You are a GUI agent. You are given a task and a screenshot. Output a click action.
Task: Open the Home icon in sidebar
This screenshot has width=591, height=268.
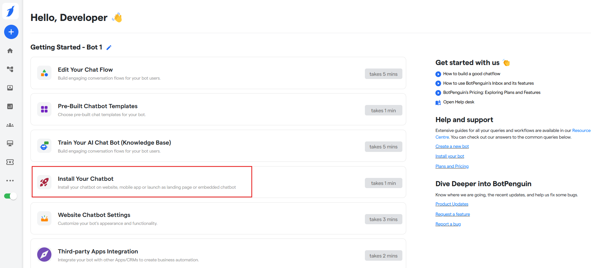tap(10, 51)
